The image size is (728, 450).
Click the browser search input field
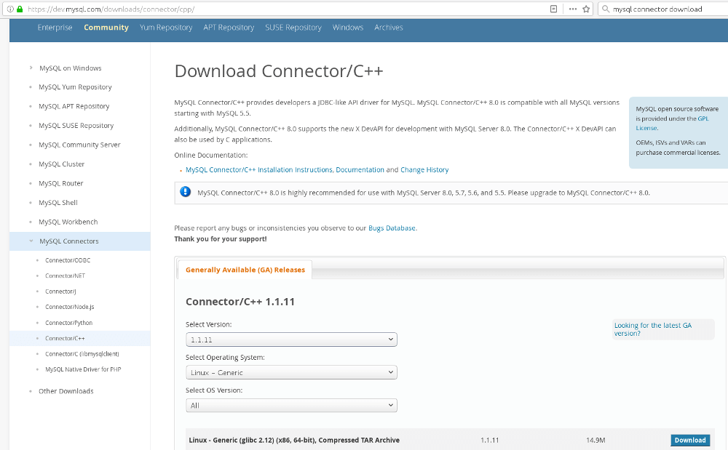tap(662, 9)
